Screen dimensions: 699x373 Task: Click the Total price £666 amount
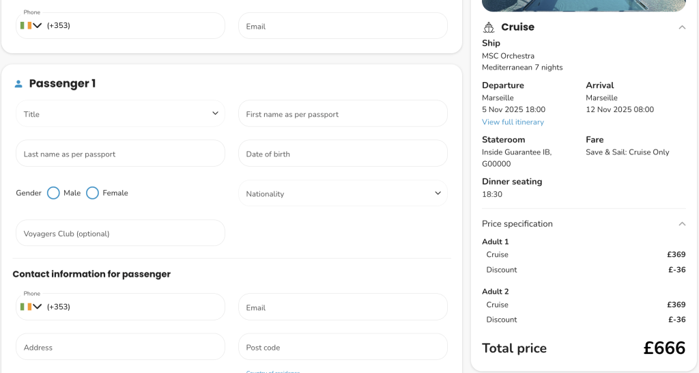tap(664, 348)
